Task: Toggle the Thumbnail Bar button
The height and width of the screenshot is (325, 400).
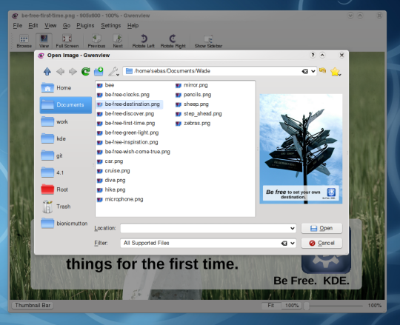Action: tap(33, 305)
